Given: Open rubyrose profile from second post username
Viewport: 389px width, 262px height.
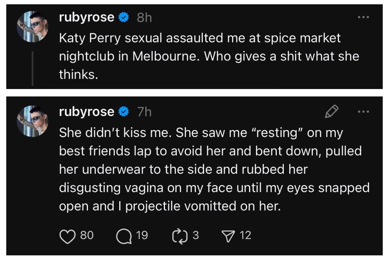Looking at the screenshot, I should 86,112.
